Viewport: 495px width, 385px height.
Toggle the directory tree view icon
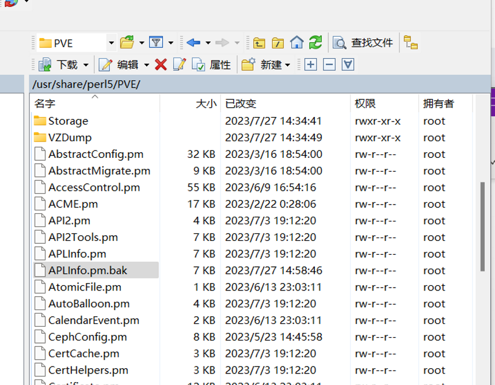[x=410, y=43]
